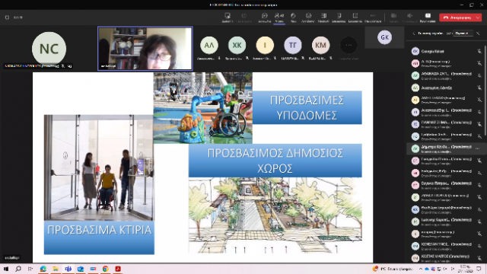Open Windows taskbar search
This screenshot has width=487, height=274.
coord(18,269)
